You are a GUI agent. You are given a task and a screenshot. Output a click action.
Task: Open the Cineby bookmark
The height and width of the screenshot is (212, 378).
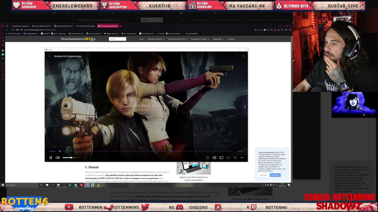coord(161,34)
